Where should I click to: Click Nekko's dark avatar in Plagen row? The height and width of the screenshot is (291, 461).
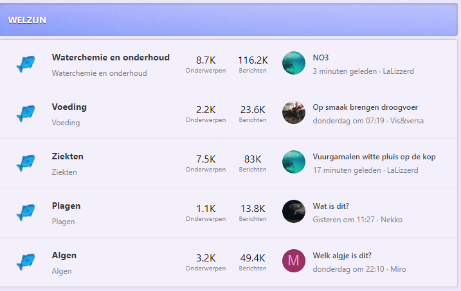294,211
